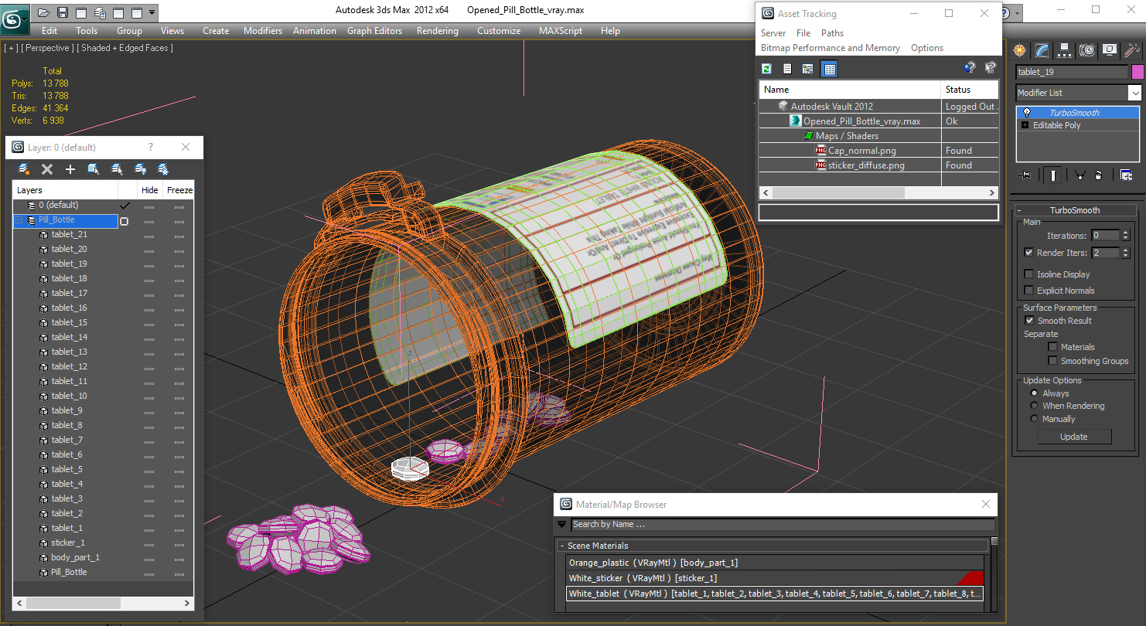Click the Highlight Selected Objects' Layers icon

pyautogui.click(x=117, y=168)
